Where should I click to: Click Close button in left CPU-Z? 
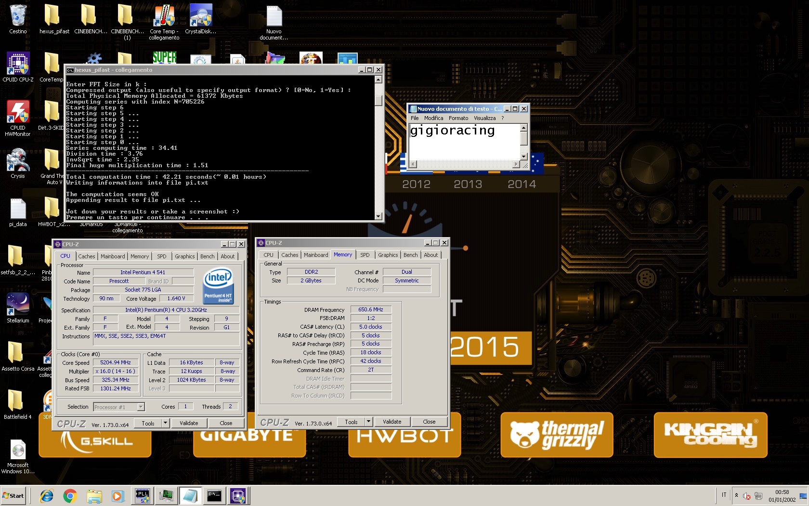[226, 423]
